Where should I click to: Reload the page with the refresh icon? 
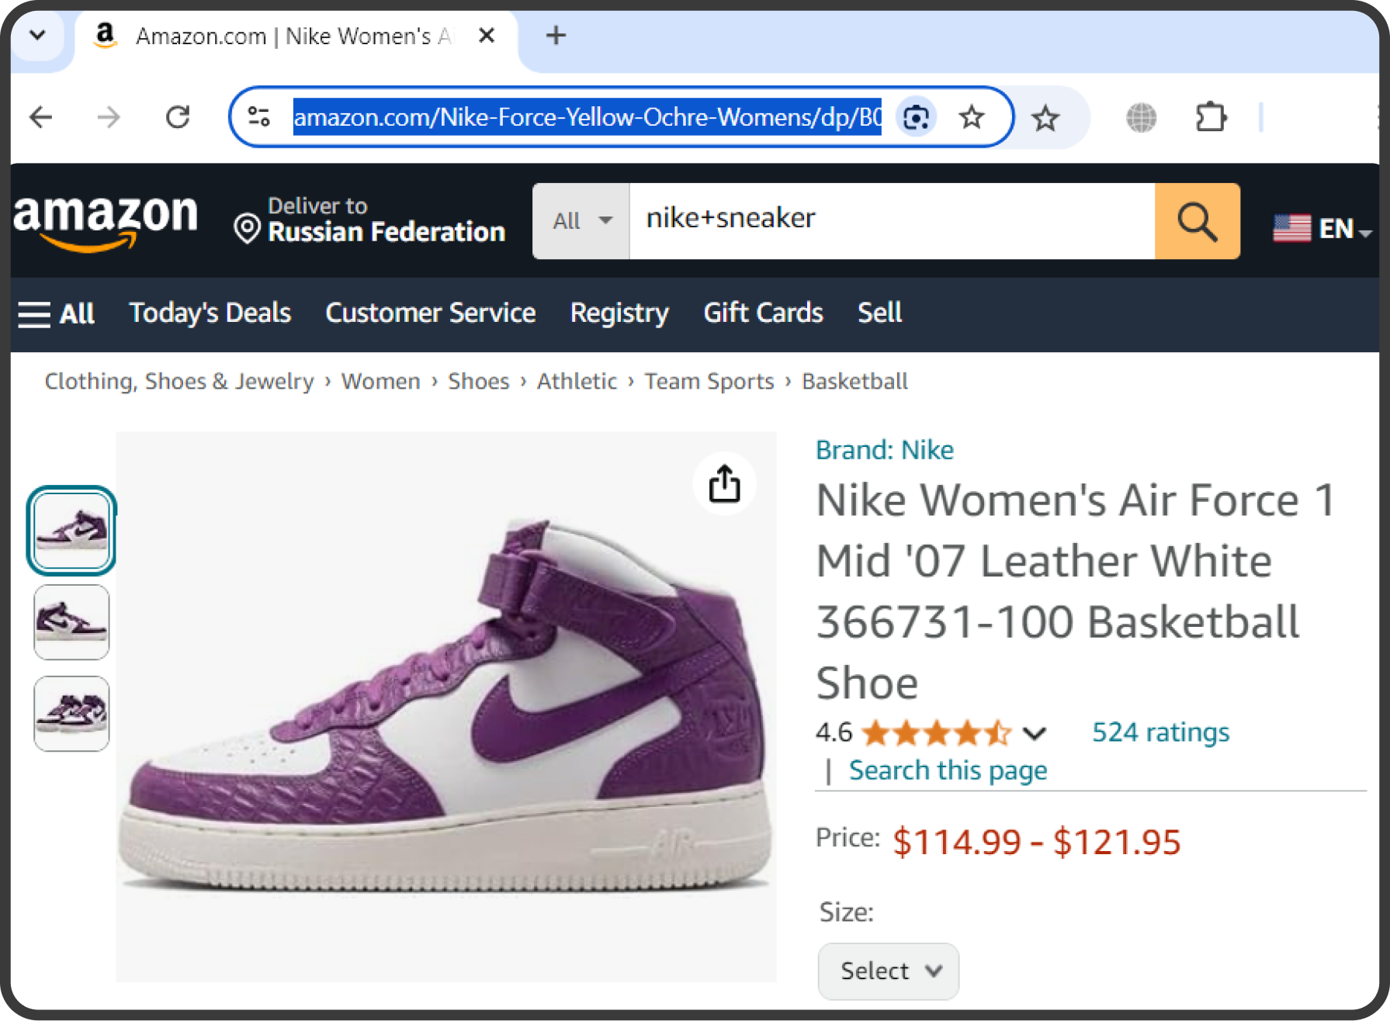[179, 117]
